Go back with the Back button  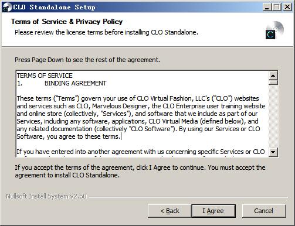[169, 211]
